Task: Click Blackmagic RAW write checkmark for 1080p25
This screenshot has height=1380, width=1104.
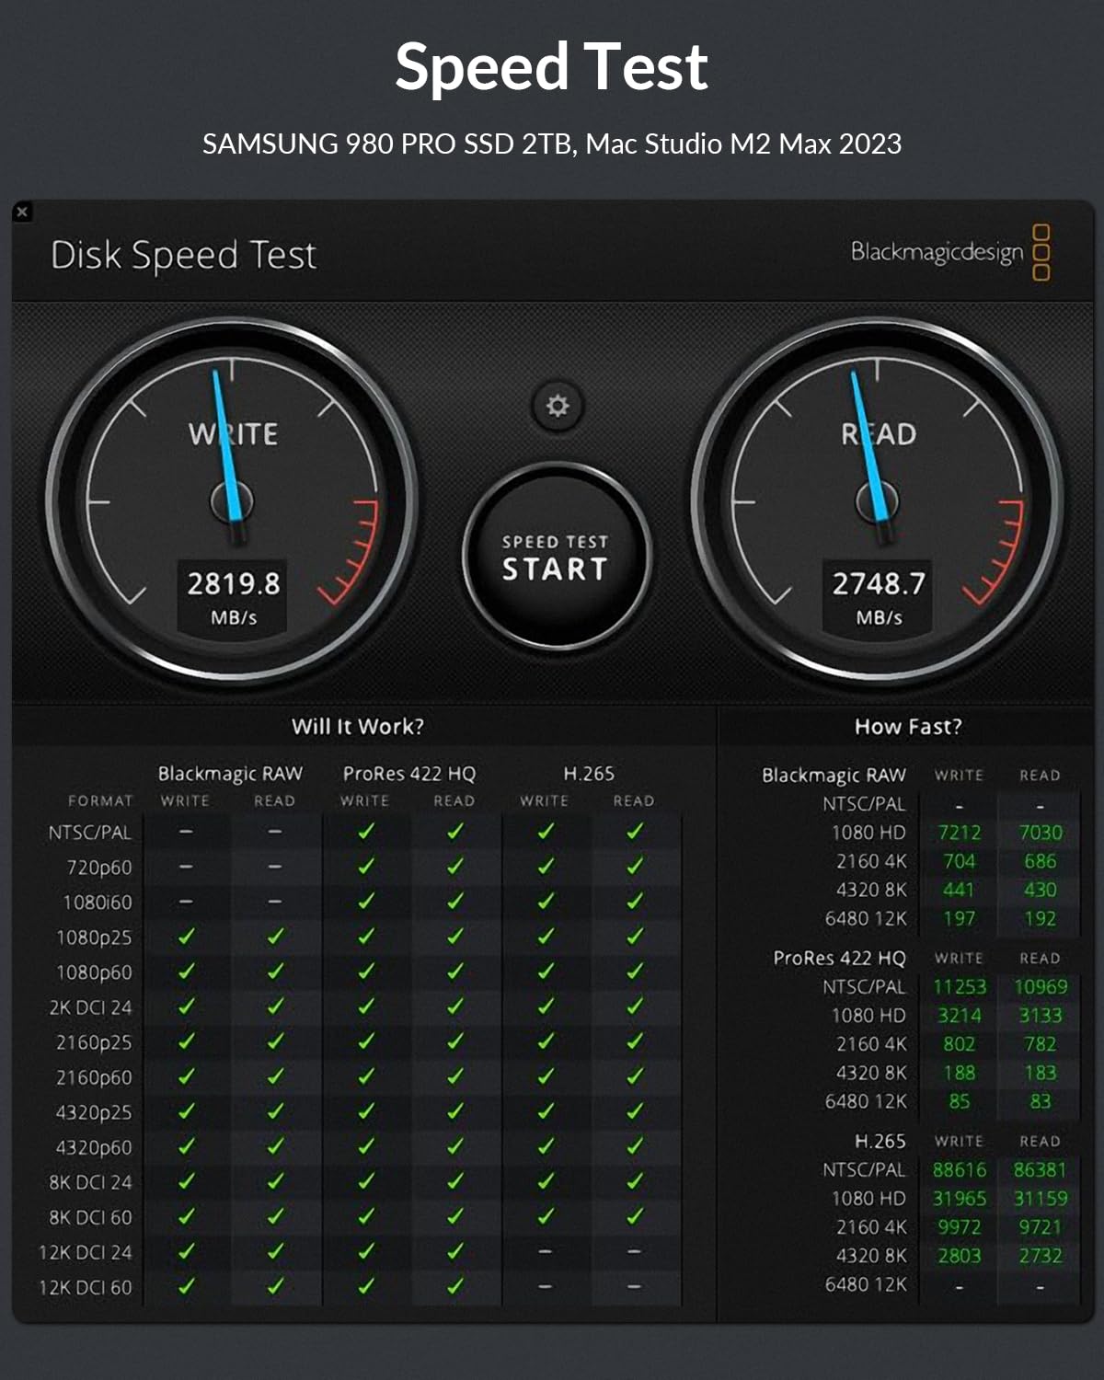Action: click(186, 937)
